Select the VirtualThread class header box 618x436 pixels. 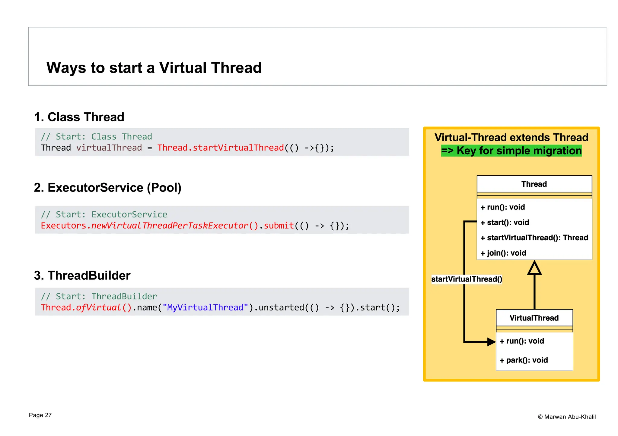tap(534, 318)
